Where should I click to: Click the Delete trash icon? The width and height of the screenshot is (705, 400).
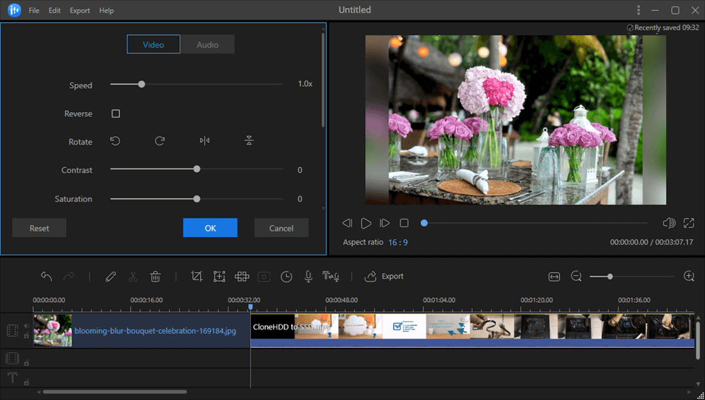point(156,277)
